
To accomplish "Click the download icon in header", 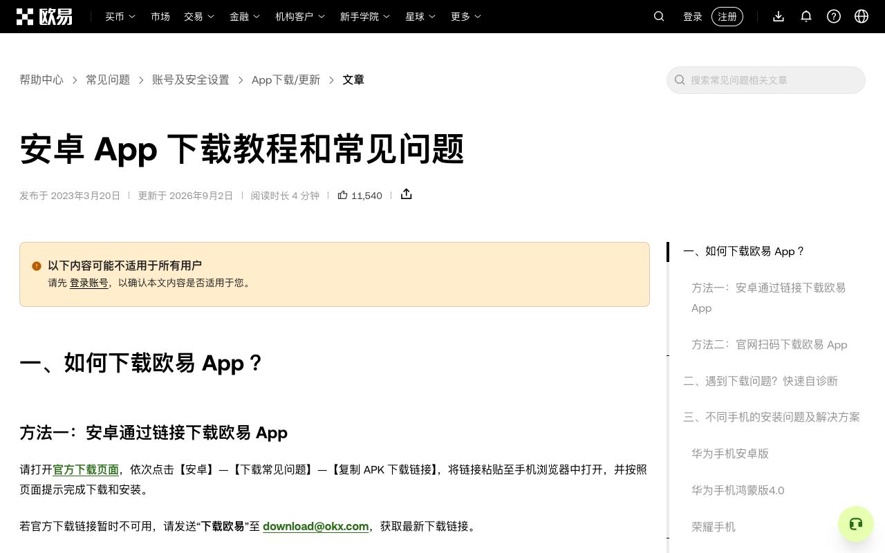I will click(779, 17).
